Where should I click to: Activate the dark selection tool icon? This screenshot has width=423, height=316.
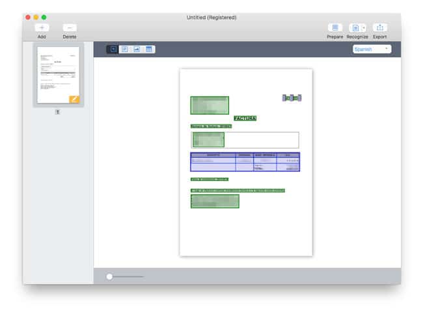112,49
